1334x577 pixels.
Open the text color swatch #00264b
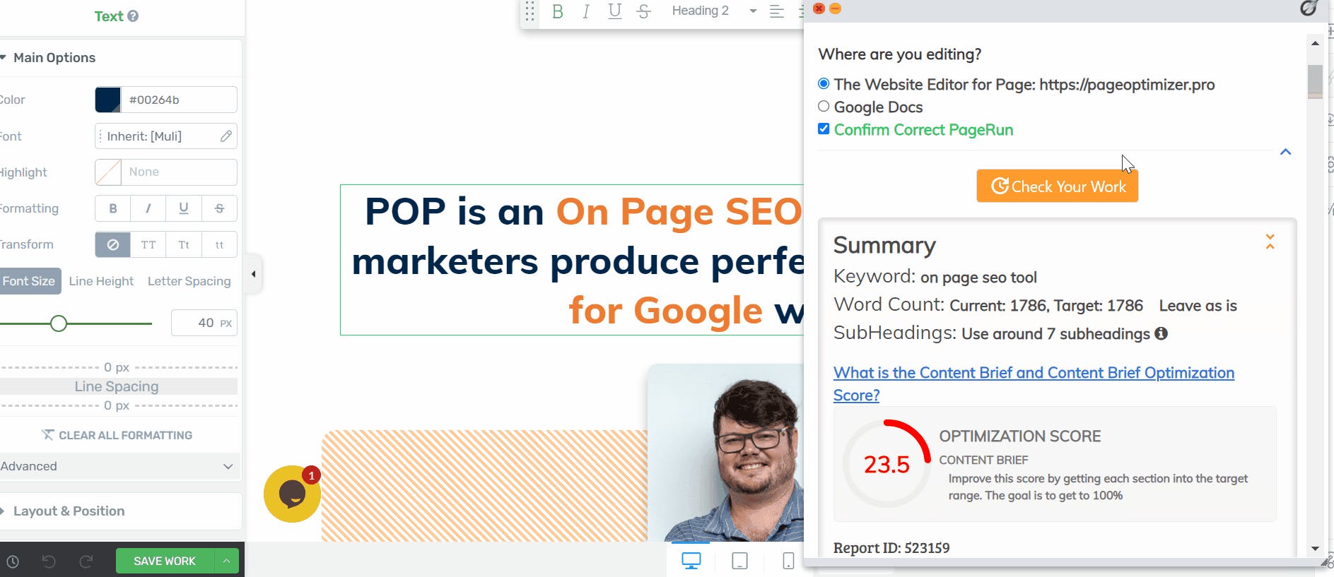pyautogui.click(x=108, y=100)
